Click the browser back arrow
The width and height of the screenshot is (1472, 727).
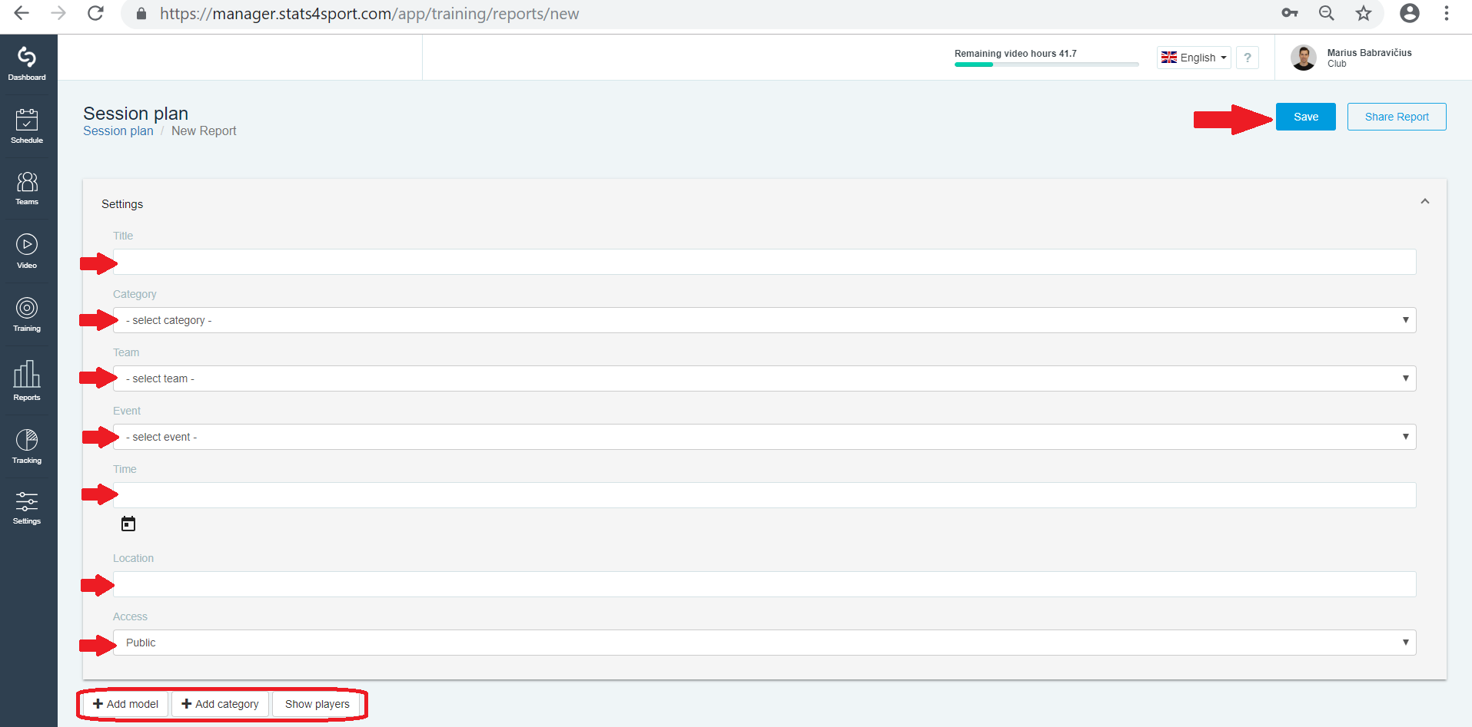pyautogui.click(x=22, y=13)
